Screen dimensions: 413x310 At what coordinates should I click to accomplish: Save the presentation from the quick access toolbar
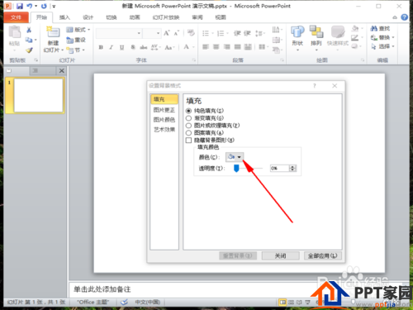click(20, 6)
